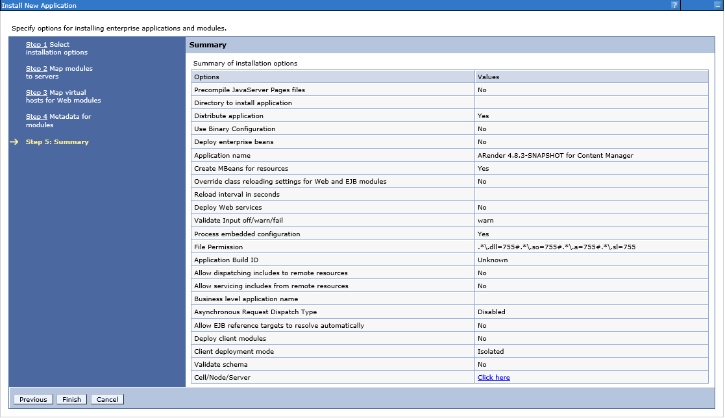Click the help question mark icon
The height and width of the screenshot is (418, 725).
point(675,5)
